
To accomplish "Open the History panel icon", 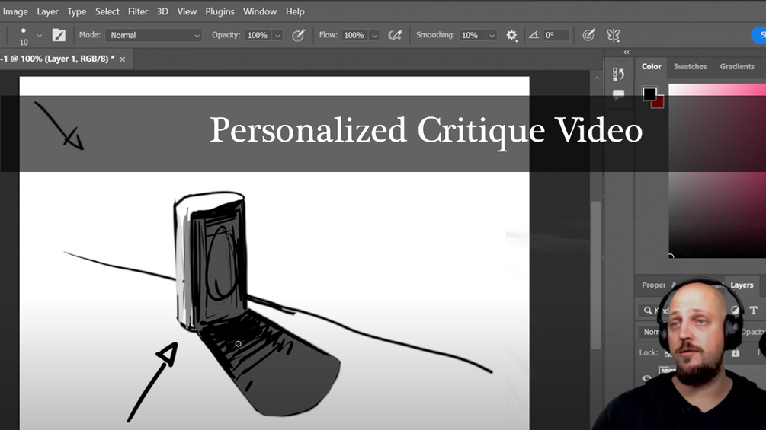I will pos(618,74).
